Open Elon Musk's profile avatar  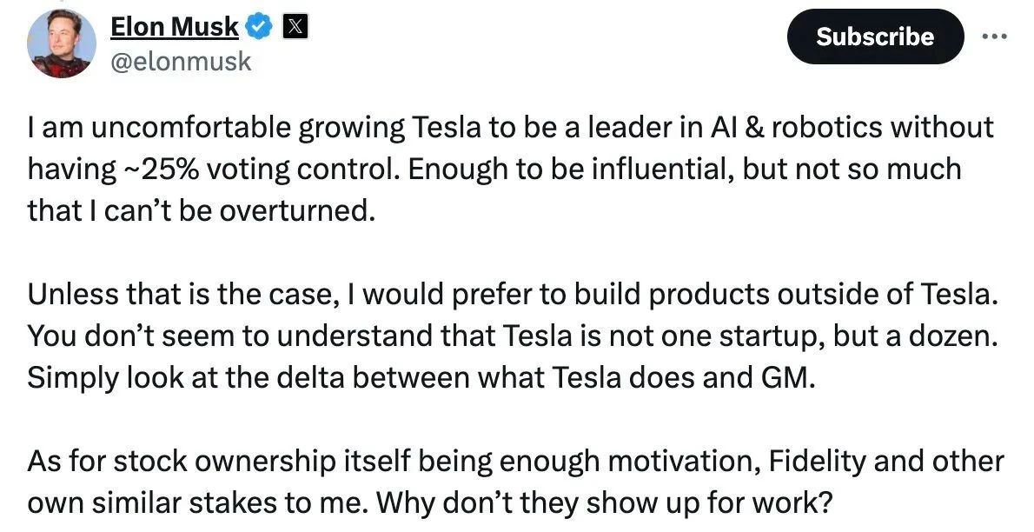62,43
